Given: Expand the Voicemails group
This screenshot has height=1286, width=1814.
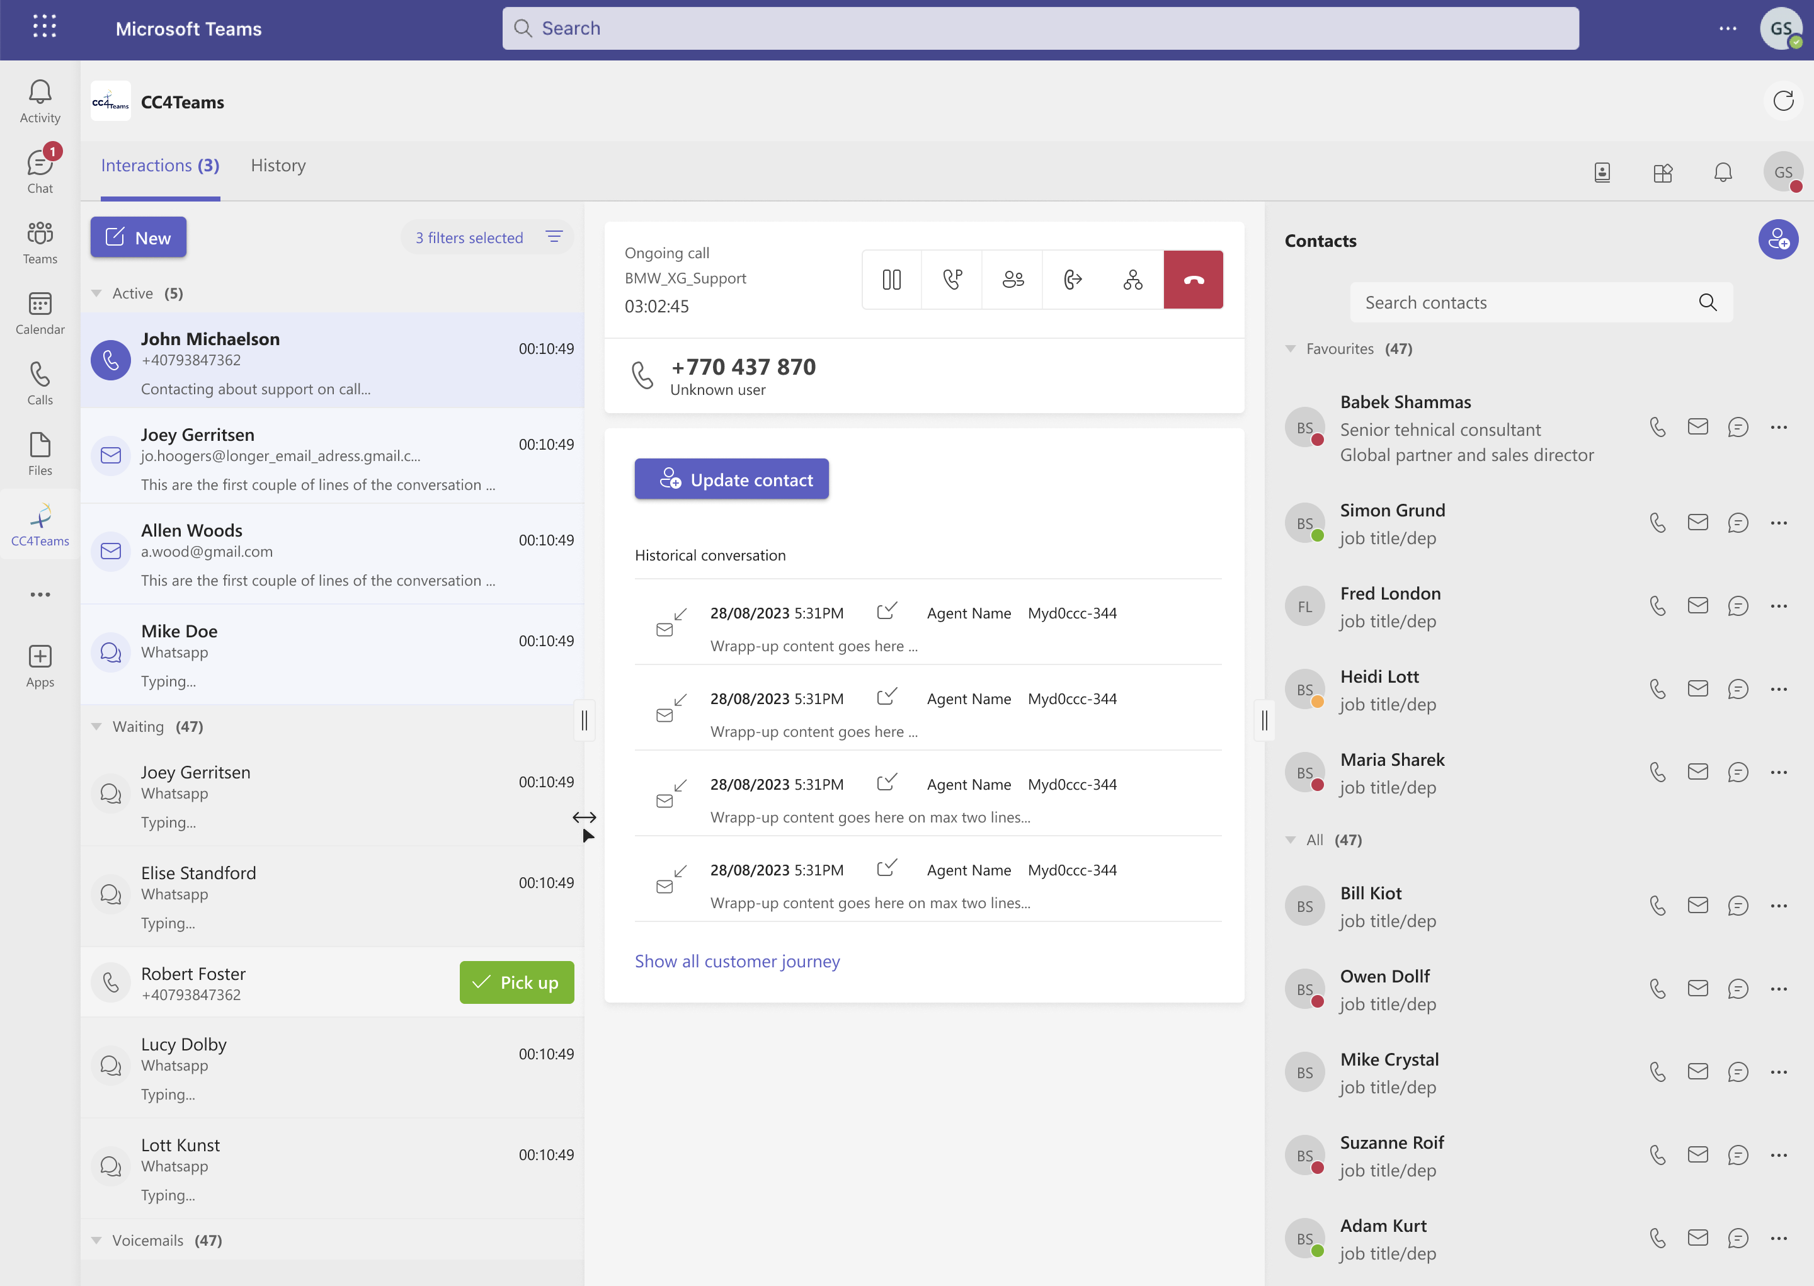Looking at the screenshot, I should coord(96,1241).
